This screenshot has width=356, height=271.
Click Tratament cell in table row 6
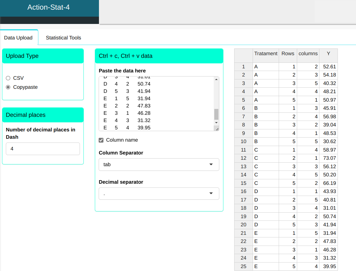(266, 108)
